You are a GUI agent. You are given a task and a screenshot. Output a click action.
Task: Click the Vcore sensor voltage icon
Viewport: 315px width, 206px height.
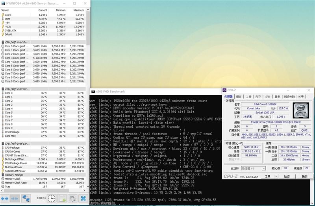click(x=3, y=15)
